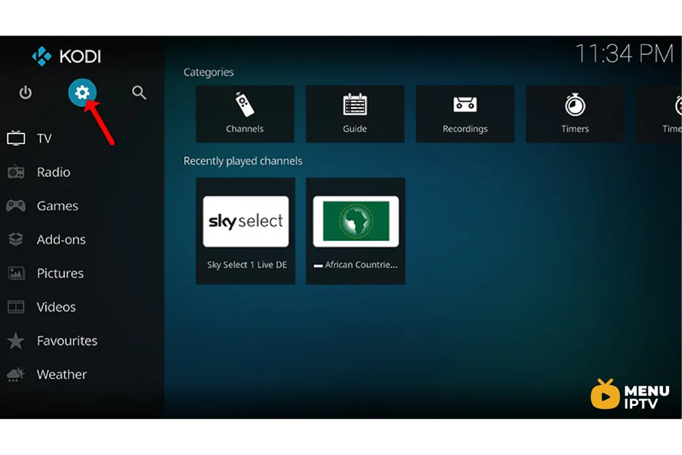
Task: Click the Categories heading
Action: [208, 72]
